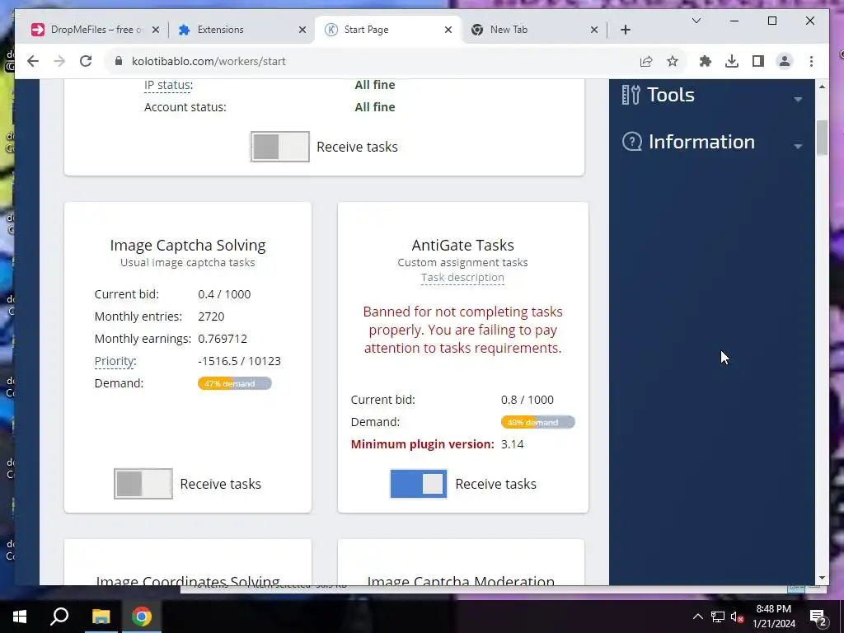Open the AntiGate Task description link

(x=462, y=278)
